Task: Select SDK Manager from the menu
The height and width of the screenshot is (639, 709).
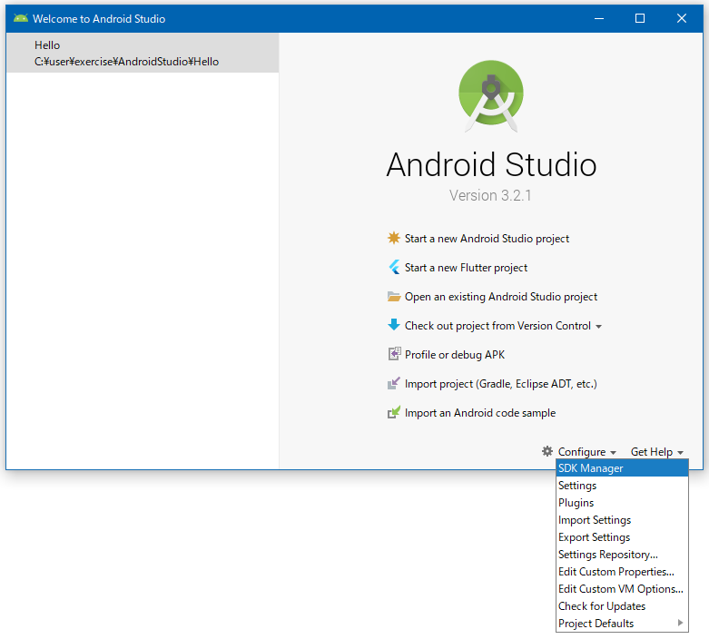Action: pos(622,468)
